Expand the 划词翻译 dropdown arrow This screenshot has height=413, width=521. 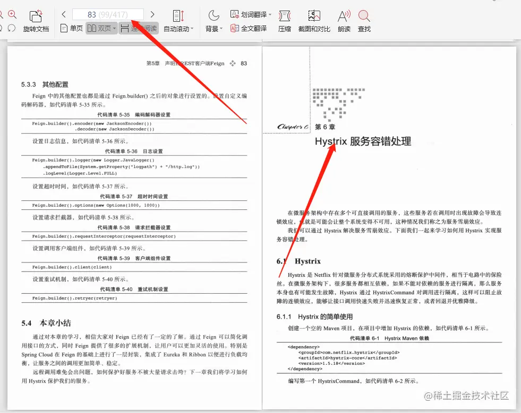pyautogui.click(x=270, y=15)
